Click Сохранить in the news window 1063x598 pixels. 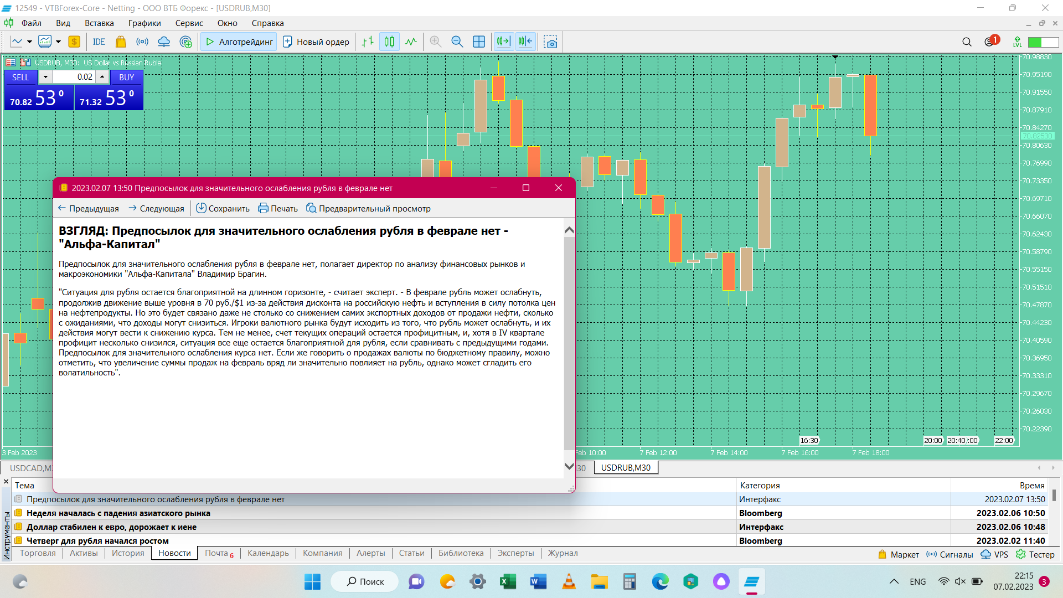[223, 209]
